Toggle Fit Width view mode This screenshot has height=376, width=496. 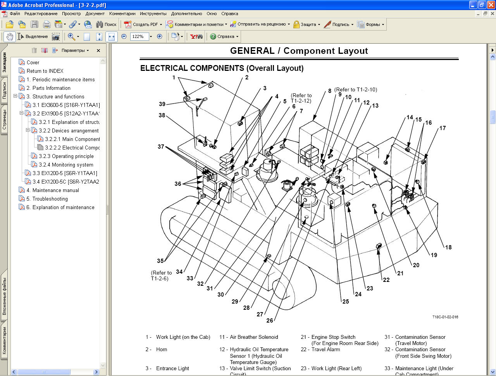click(x=112, y=36)
